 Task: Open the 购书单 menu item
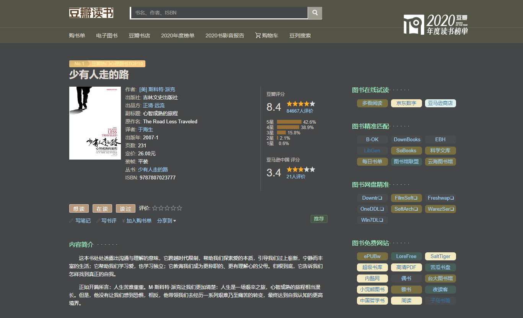[x=77, y=36]
